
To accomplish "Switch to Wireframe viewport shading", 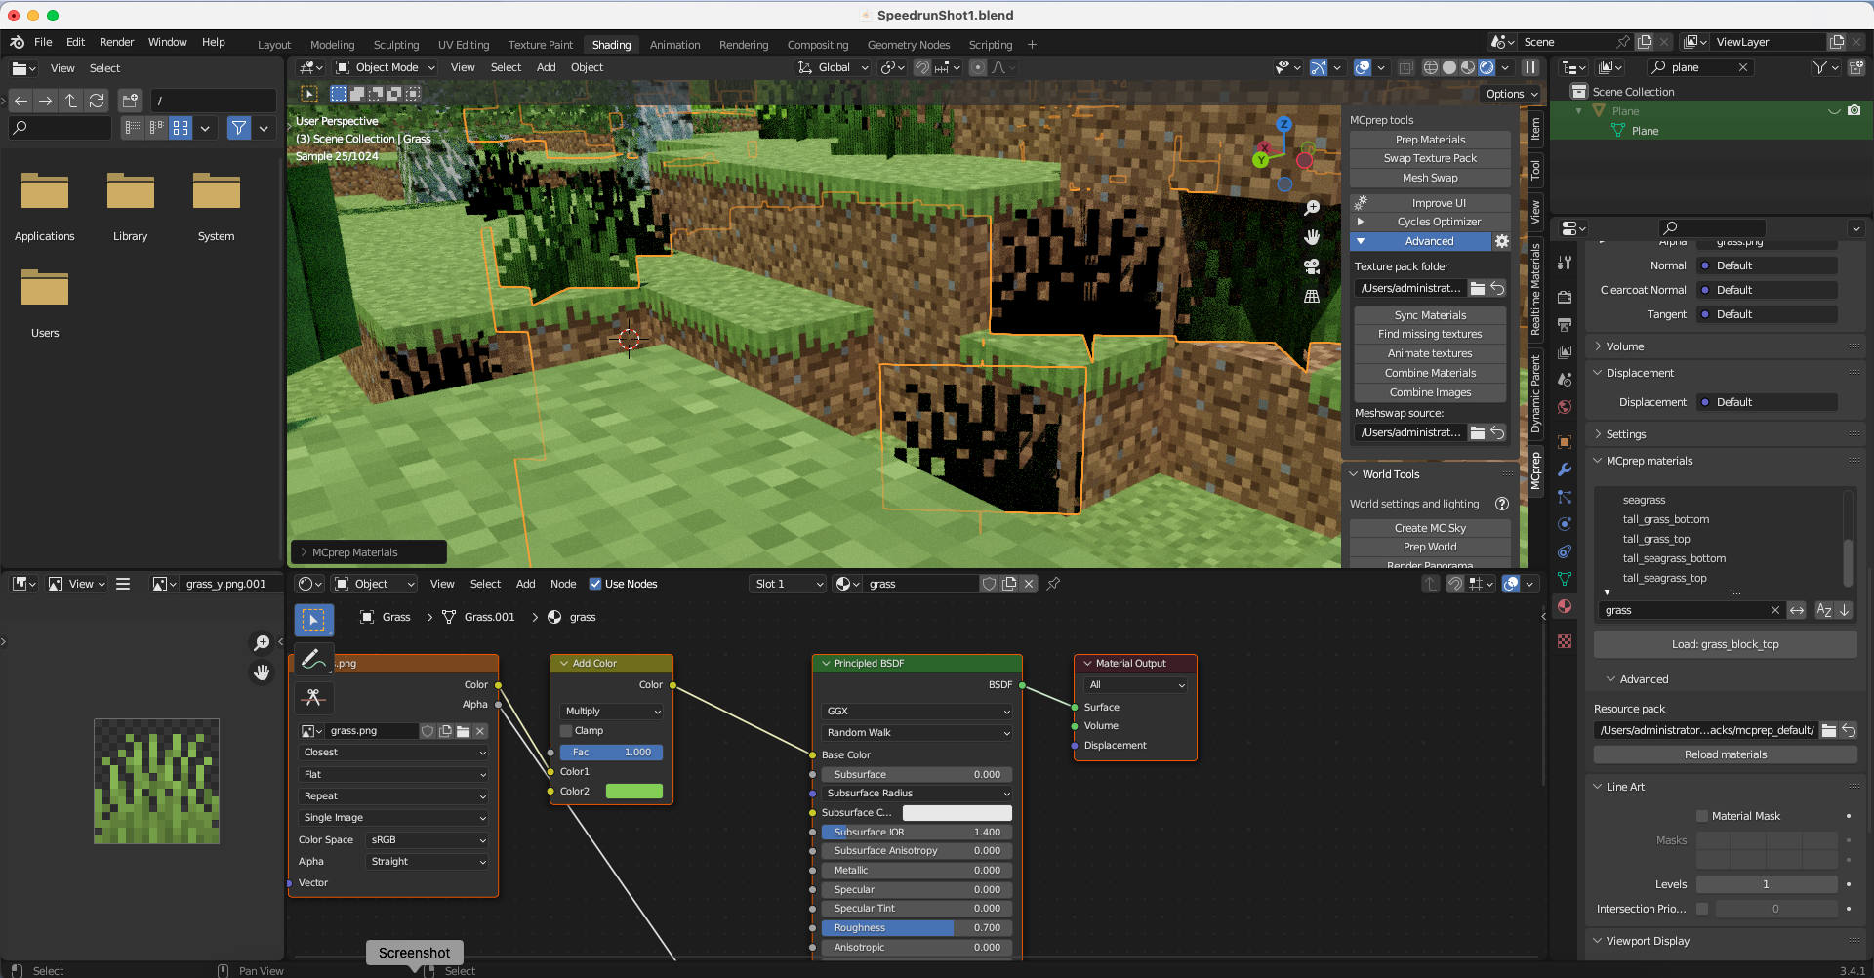I will [1431, 66].
